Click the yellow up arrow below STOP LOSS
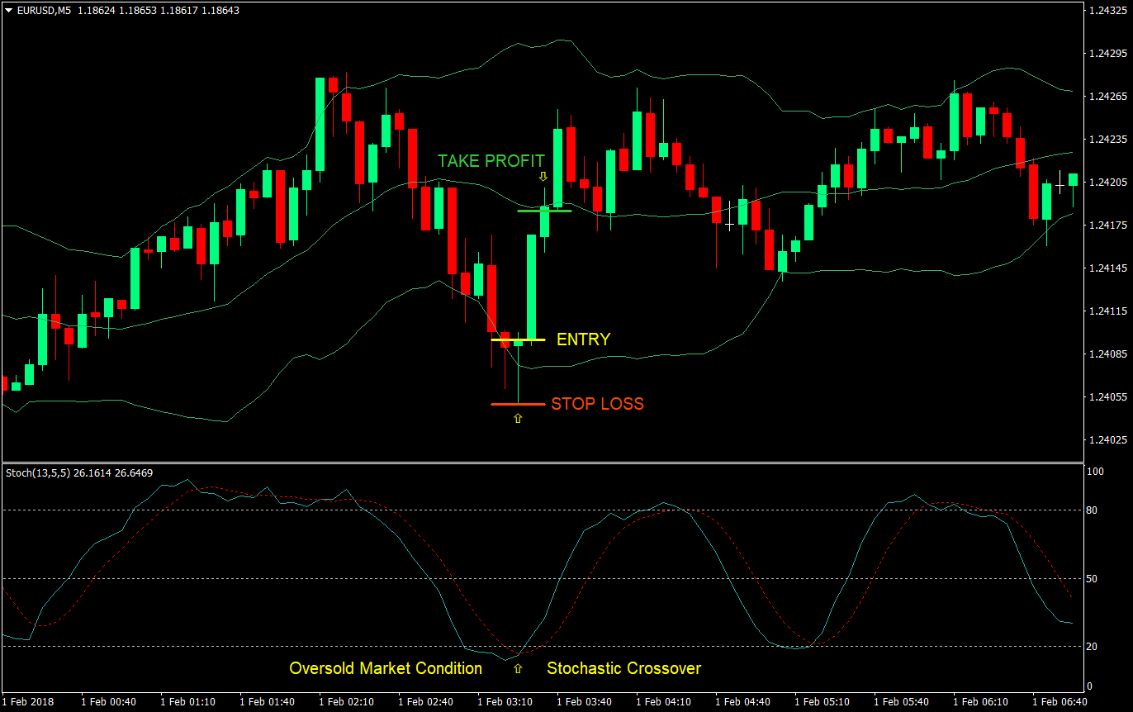Image resolution: width=1133 pixels, height=712 pixels. (518, 419)
